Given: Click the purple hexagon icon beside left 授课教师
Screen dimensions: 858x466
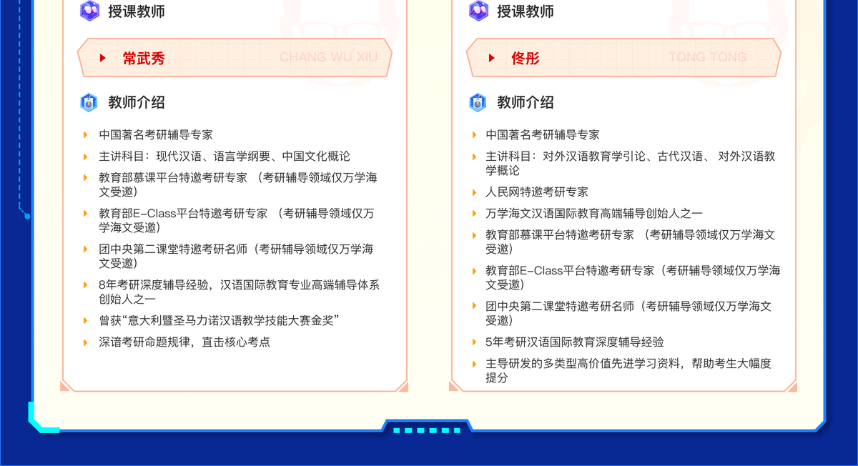Looking at the screenshot, I should [89, 11].
